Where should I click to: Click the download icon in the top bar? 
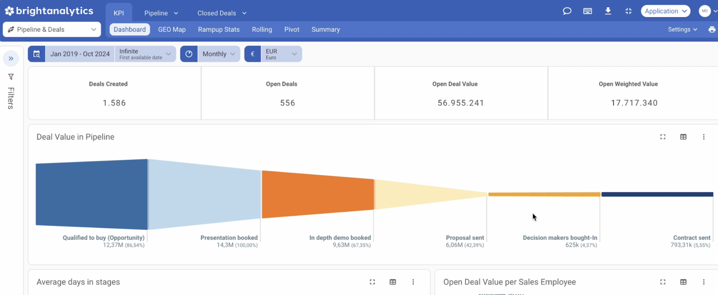[x=608, y=10]
